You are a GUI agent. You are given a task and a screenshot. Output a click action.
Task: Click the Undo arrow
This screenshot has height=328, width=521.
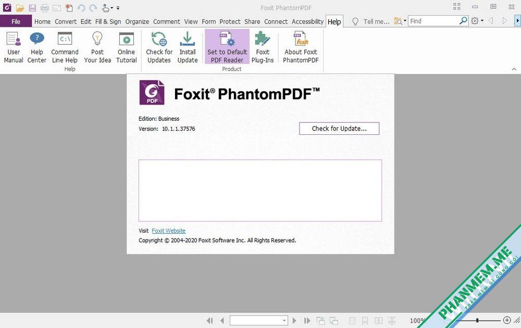point(81,8)
